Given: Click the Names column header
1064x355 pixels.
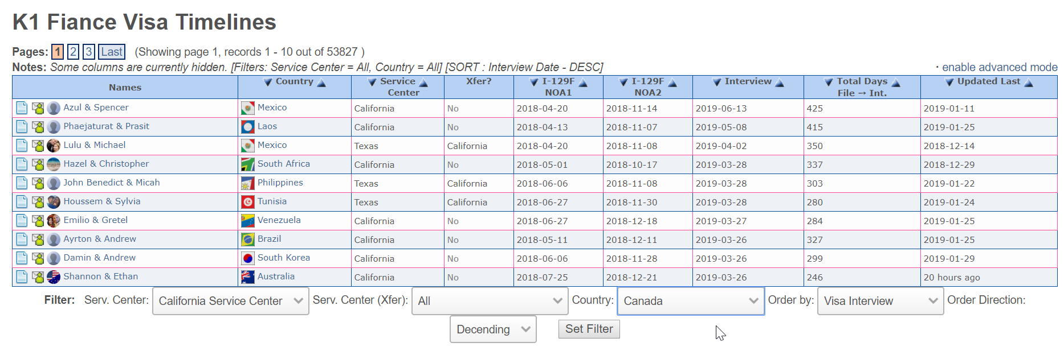Looking at the screenshot, I should coord(125,88).
